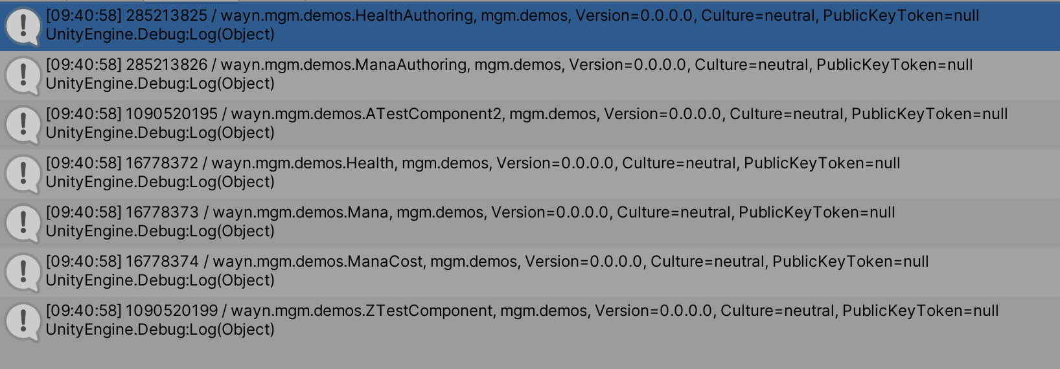This screenshot has height=369, width=1060.
Task: Click the log icon for 16778373 Mana entry
Action: (x=23, y=223)
